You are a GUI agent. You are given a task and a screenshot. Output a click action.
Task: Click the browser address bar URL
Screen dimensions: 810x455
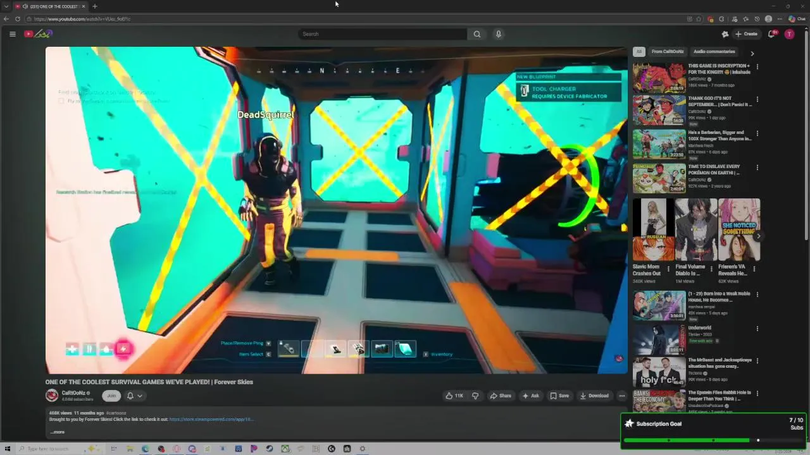point(82,19)
